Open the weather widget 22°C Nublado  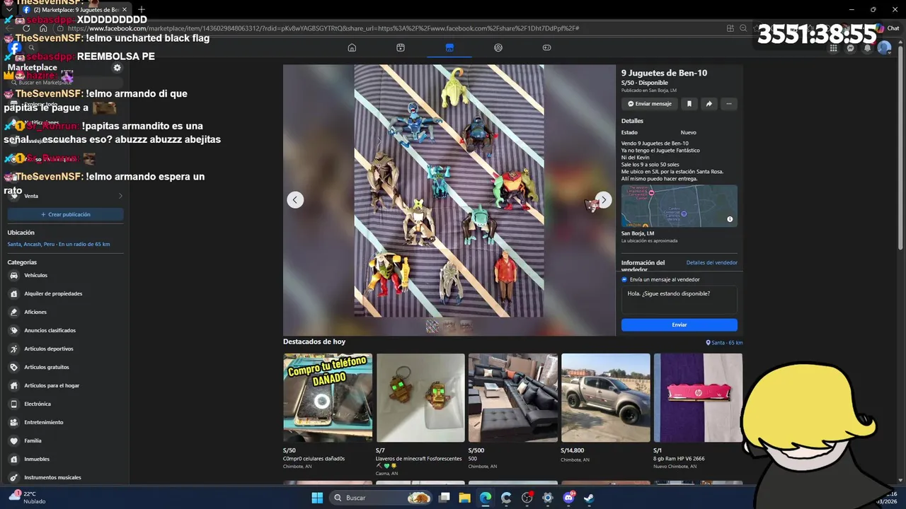28,497
